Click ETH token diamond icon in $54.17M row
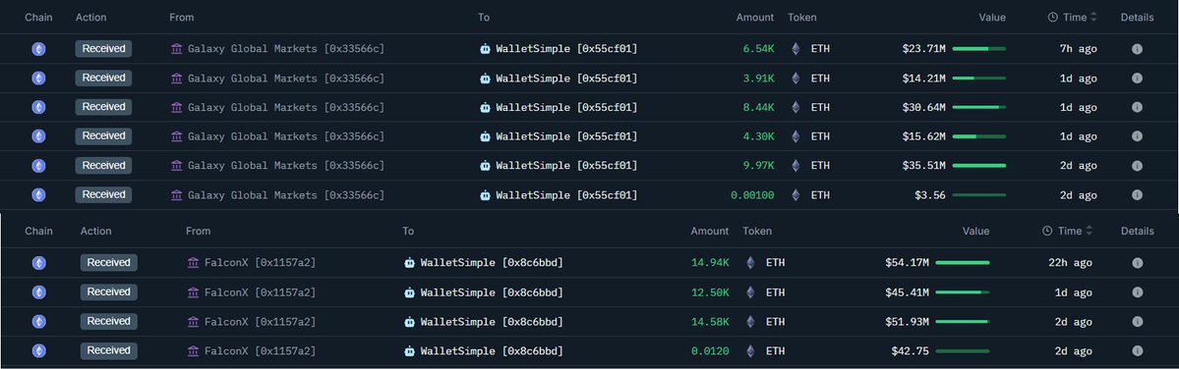This screenshot has height=369, width=1179. pos(749,262)
